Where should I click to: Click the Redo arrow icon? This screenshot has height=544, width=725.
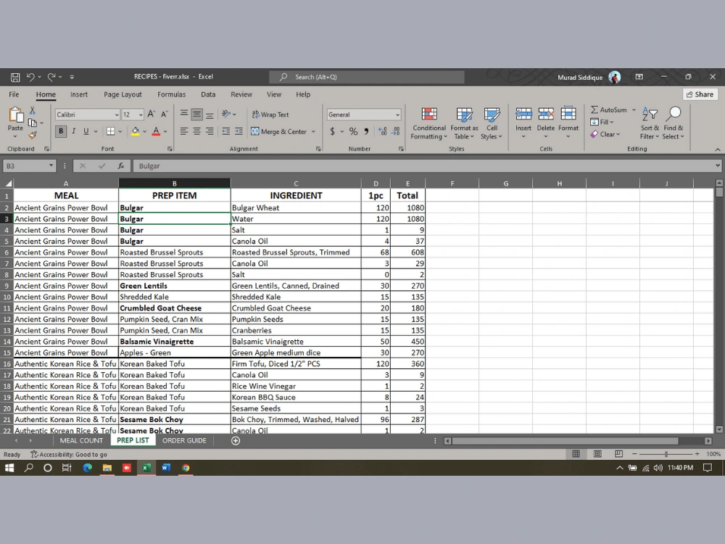(51, 77)
